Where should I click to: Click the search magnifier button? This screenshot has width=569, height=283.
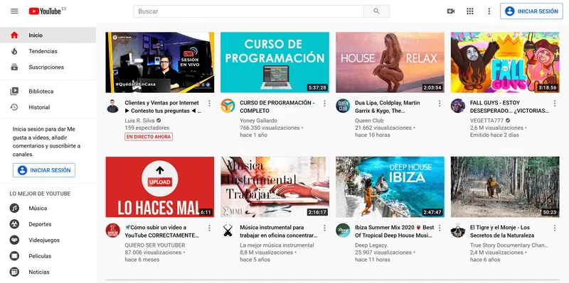tap(376, 11)
